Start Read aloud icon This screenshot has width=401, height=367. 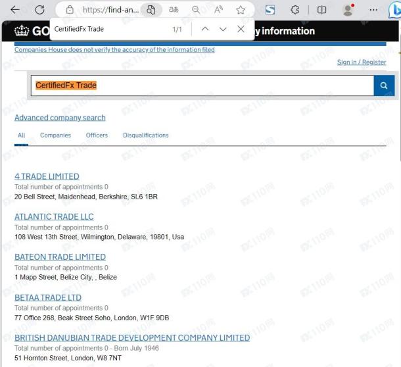pyautogui.click(x=218, y=10)
